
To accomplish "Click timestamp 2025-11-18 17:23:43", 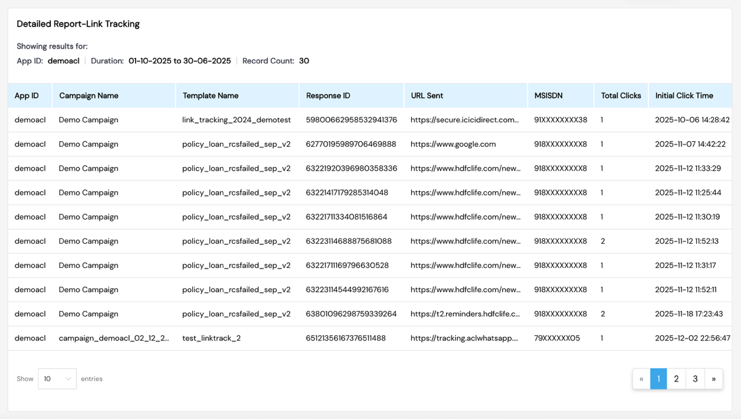I will coord(689,313).
